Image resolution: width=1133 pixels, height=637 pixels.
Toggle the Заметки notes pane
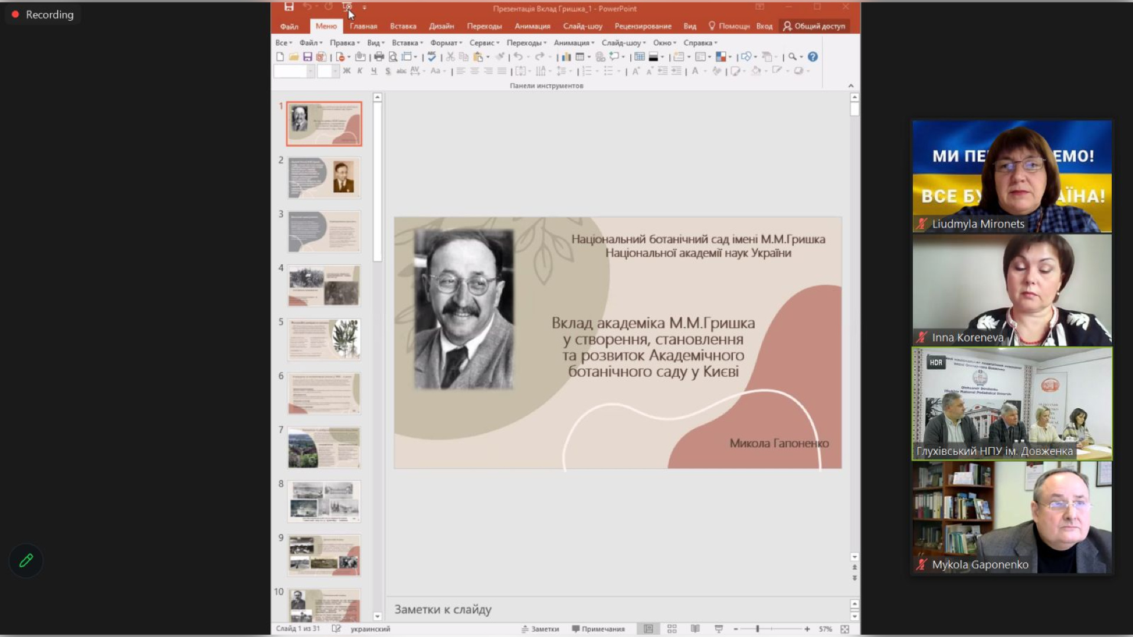coord(540,629)
